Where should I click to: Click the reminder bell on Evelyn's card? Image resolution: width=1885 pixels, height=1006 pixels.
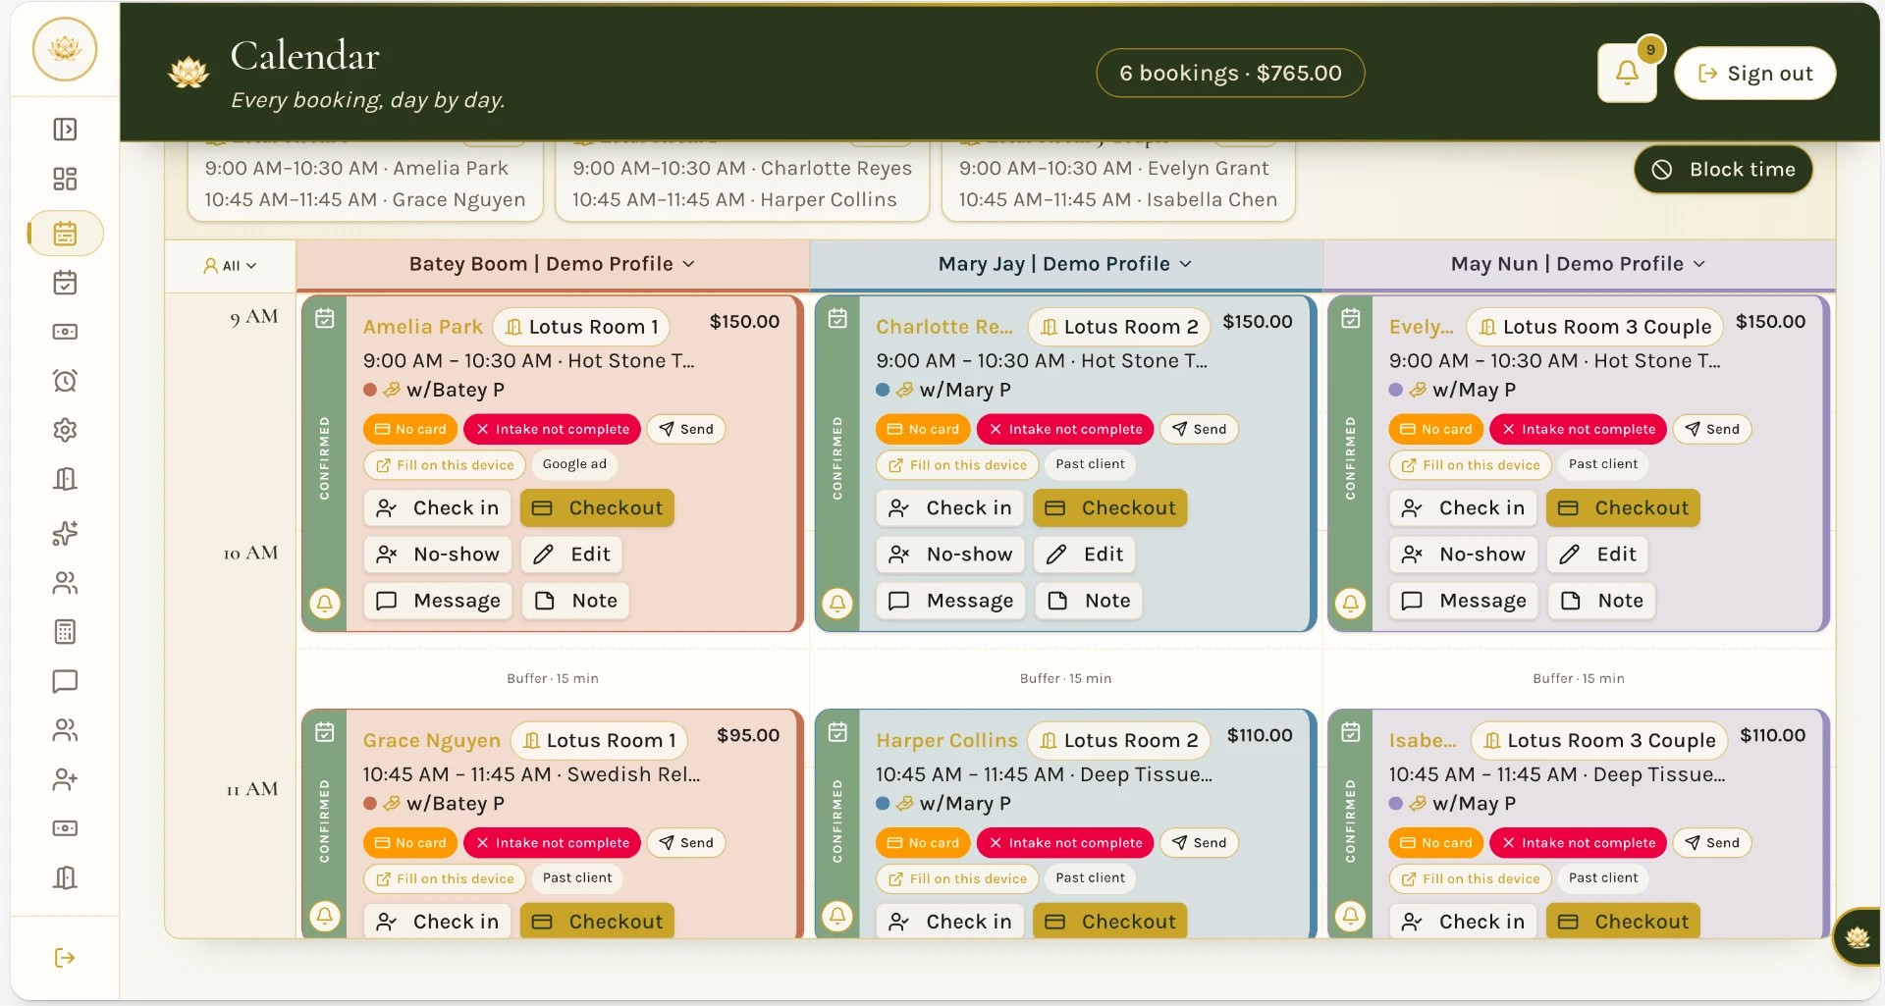pyautogui.click(x=1351, y=603)
